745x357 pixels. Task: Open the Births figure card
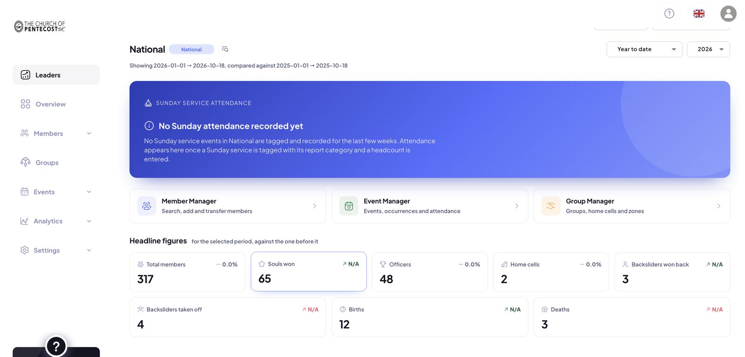tap(430, 317)
